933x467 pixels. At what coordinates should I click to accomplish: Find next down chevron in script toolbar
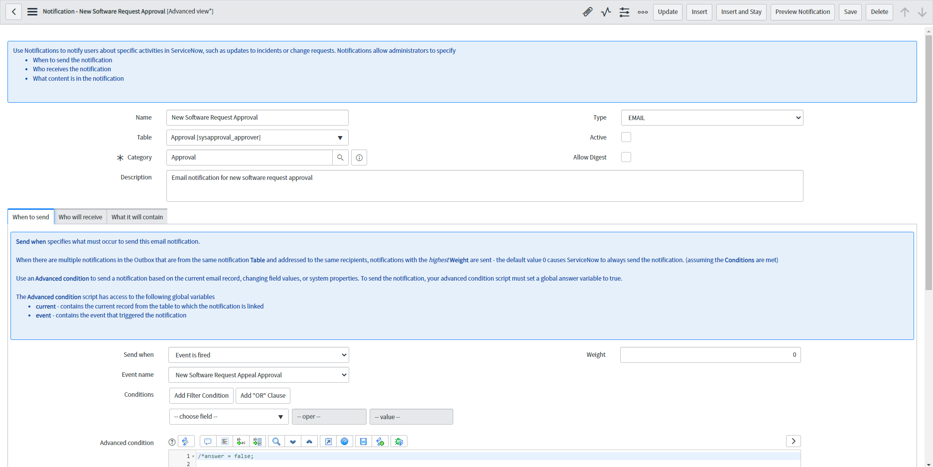293,442
